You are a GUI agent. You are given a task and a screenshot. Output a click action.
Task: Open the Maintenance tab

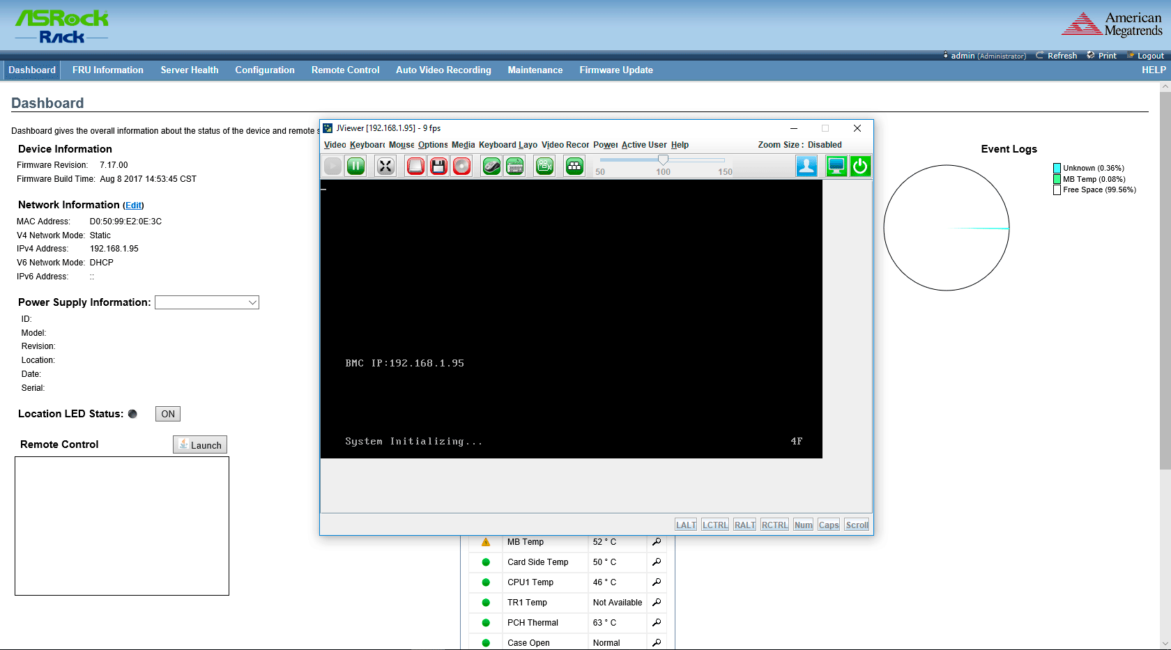click(535, 70)
